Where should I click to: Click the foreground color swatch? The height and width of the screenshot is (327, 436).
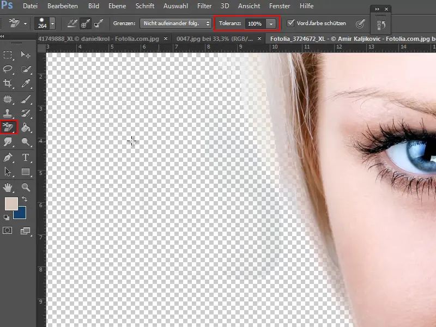click(x=11, y=204)
